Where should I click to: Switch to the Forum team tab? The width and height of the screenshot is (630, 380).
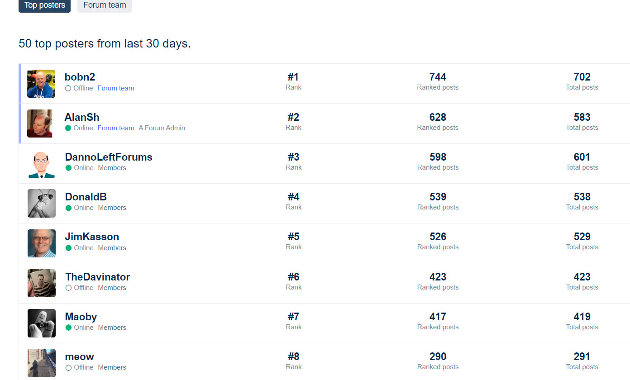105,5
